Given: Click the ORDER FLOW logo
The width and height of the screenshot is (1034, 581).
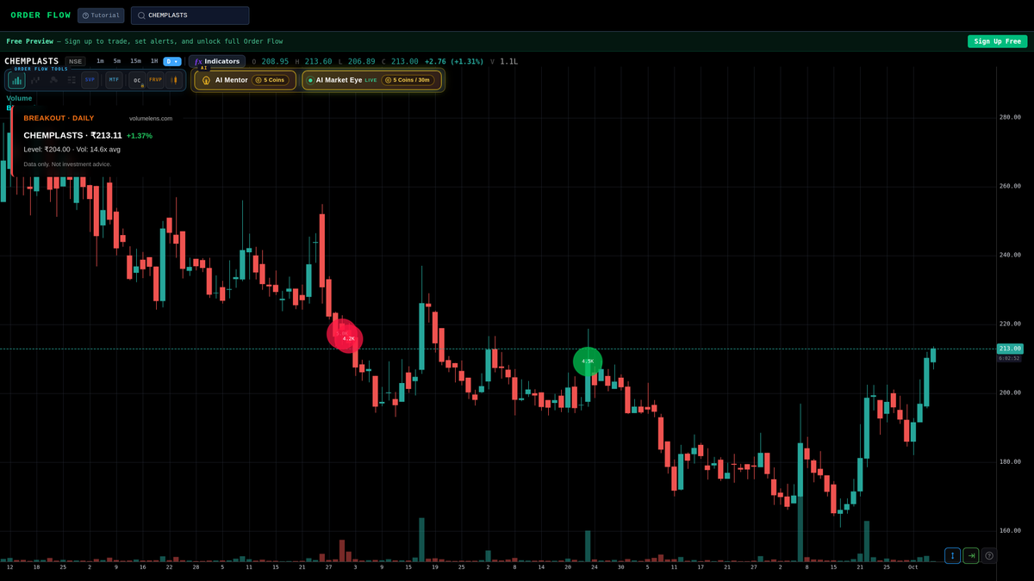Looking at the screenshot, I should [x=40, y=15].
